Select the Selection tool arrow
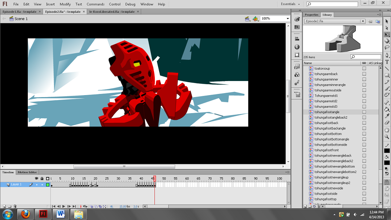The height and width of the screenshot is (220, 391). pyautogui.click(x=387, y=22)
